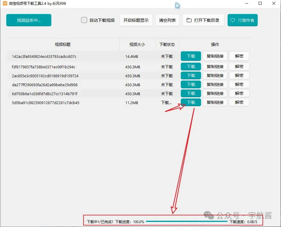Click 解密 for 142ac3fa9349824ec433793cadcc607c row
Screen dimensions: 281x227
point(239,56)
